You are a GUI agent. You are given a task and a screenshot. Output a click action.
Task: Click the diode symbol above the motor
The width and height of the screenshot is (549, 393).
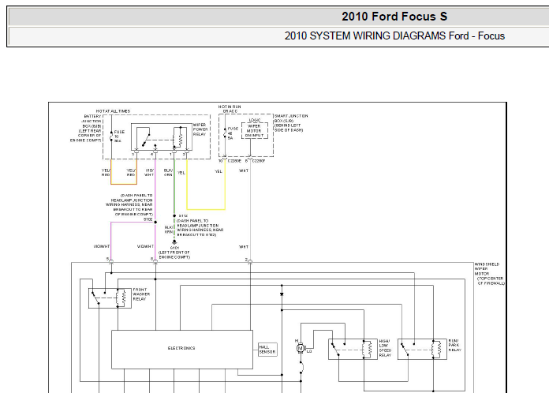[x=282, y=294]
